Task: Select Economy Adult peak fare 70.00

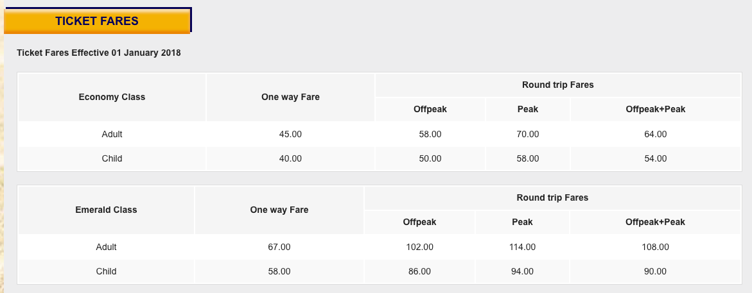Action: pos(527,135)
